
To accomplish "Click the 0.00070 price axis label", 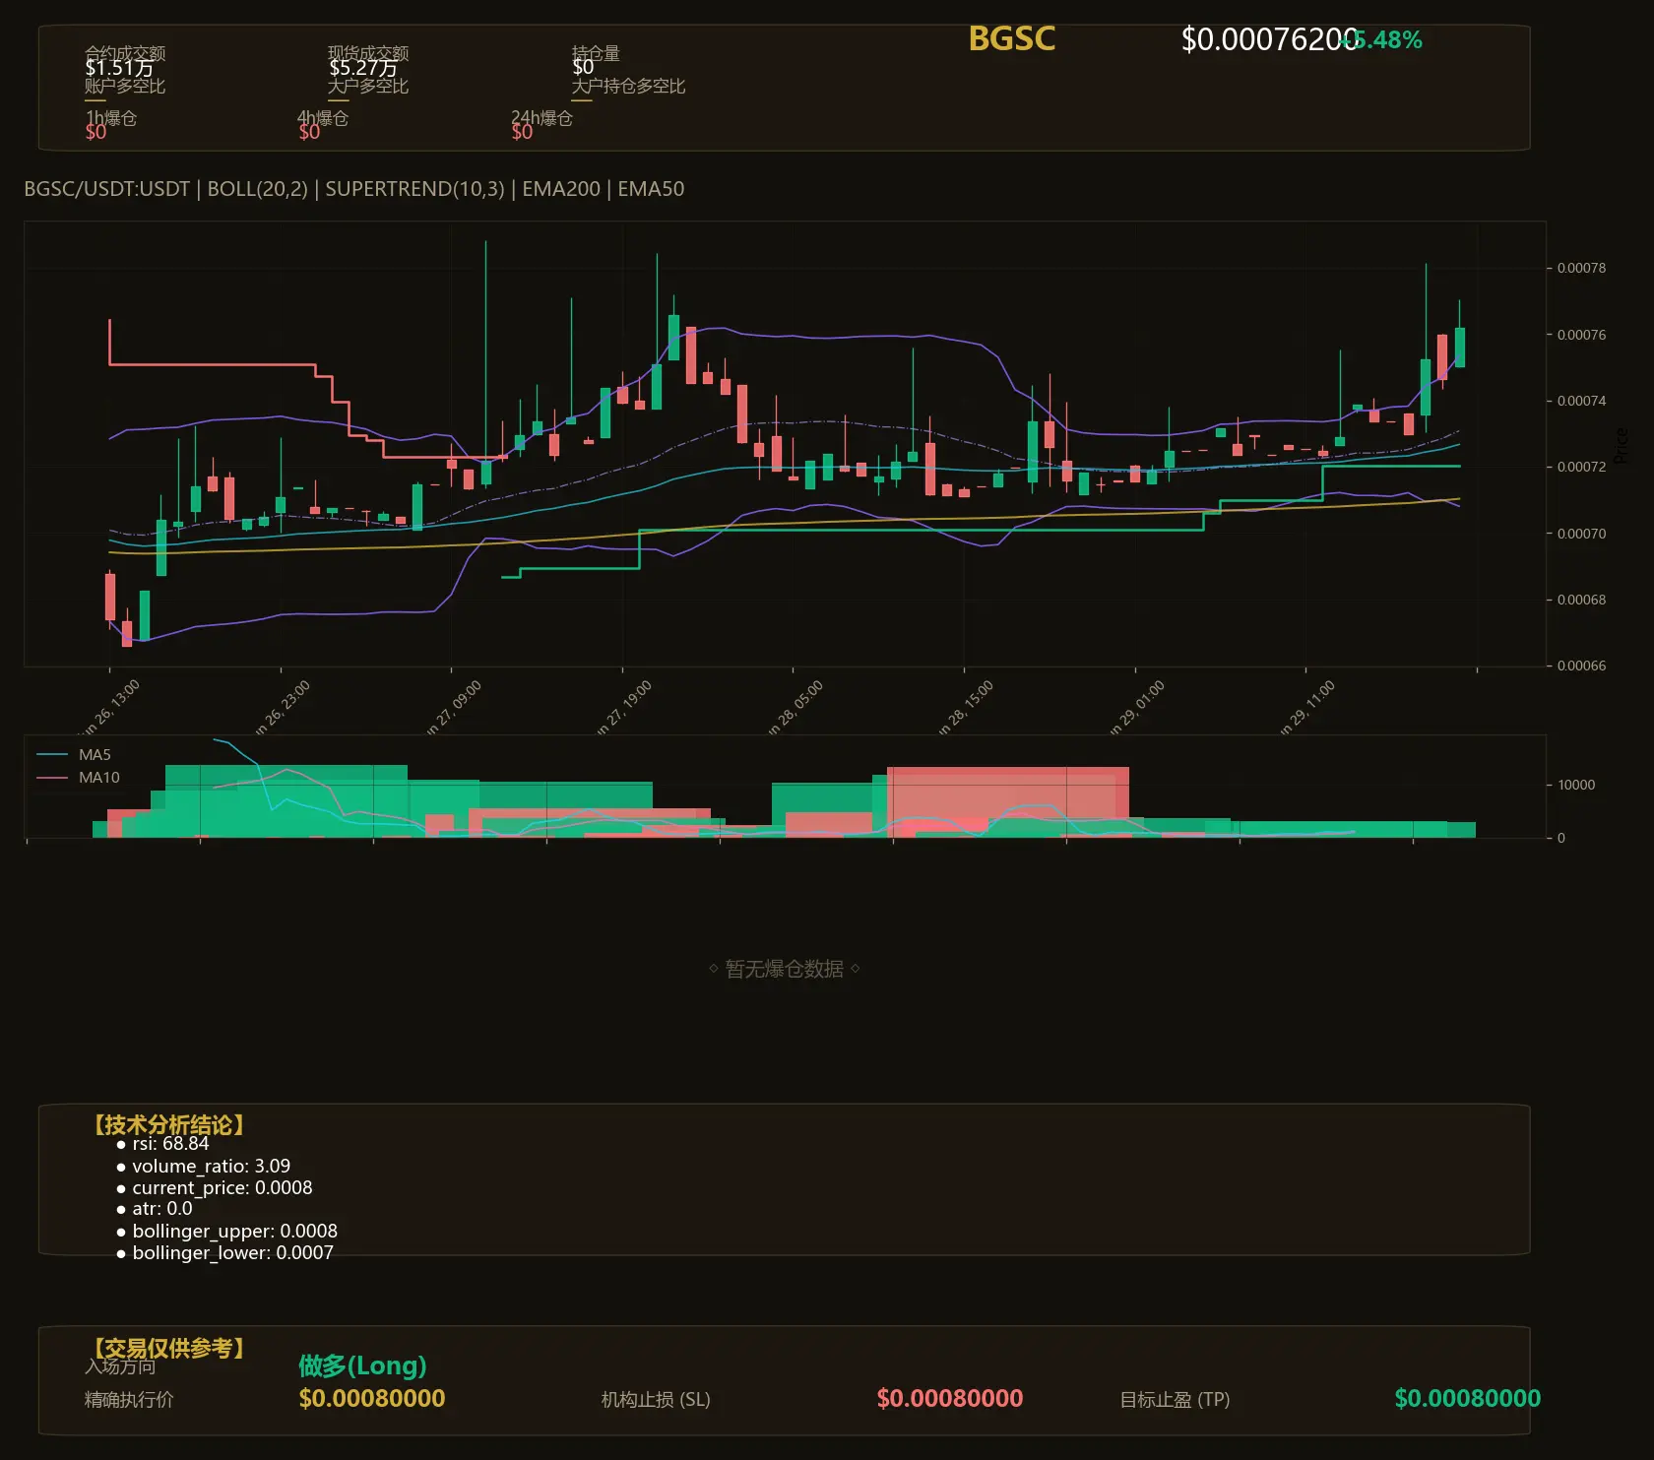I will pos(1581,534).
